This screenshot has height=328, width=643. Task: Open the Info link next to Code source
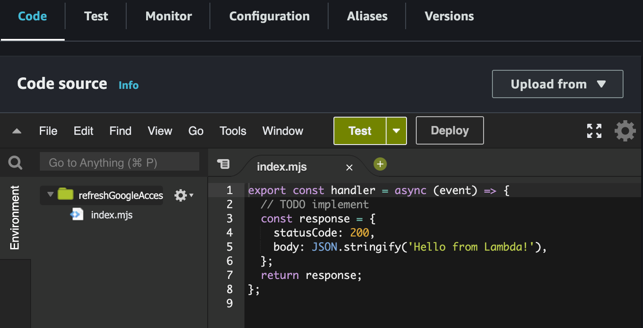pos(128,85)
